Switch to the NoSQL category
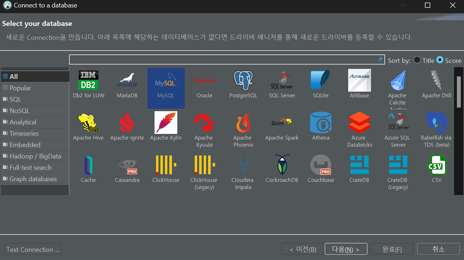Screen dimensions: 464x260 click(35, 110)
